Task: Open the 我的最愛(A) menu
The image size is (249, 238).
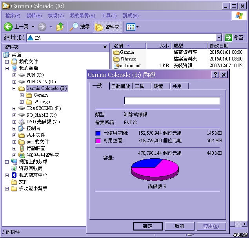Action: pyautogui.click(x=82, y=16)
